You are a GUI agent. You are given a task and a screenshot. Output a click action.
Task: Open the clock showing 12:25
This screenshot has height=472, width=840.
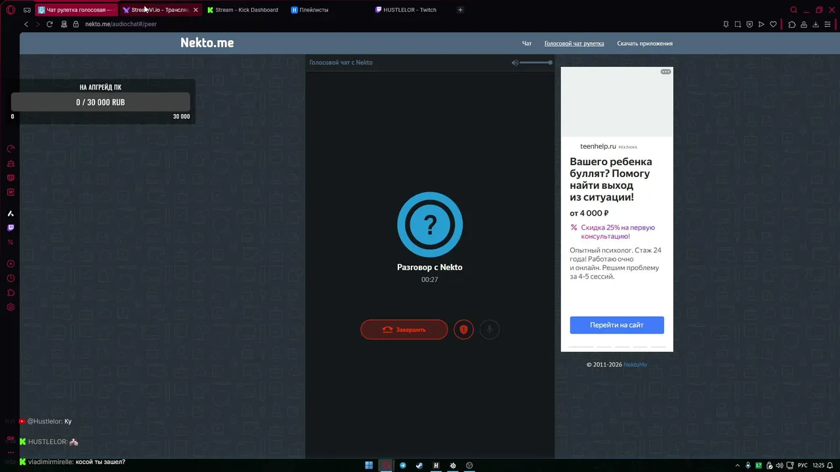(x=818, y=465)
